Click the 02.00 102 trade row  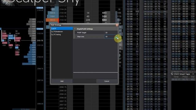(133, 12)
